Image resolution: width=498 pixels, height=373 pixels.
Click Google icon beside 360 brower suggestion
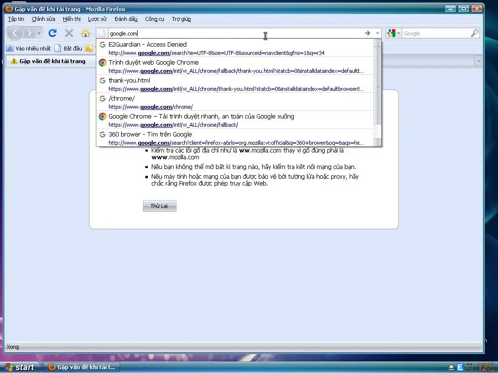[102, 135]
